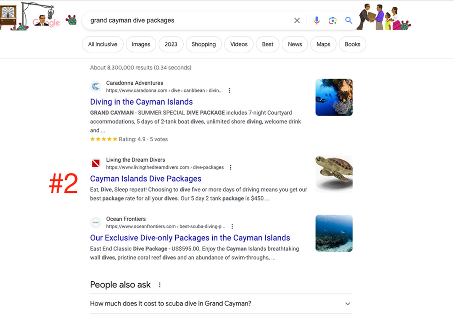The height and width of the screenshot is (319, 454).
Task: Click the About 8,300,000 results text
Action: [141, 68]
